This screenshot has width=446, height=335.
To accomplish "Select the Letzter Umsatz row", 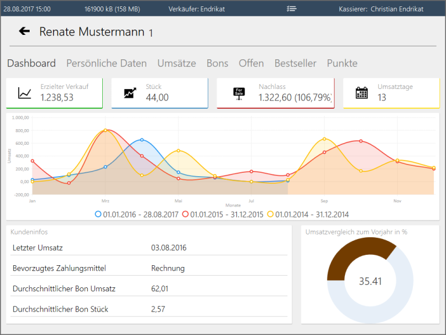I will point(149,248).
